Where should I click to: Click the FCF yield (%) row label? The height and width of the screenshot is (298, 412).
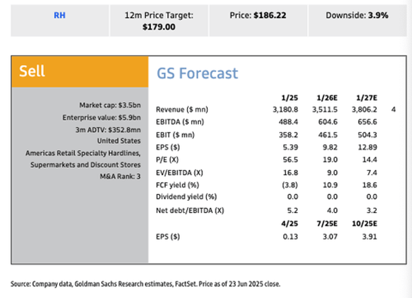point(177,185)
